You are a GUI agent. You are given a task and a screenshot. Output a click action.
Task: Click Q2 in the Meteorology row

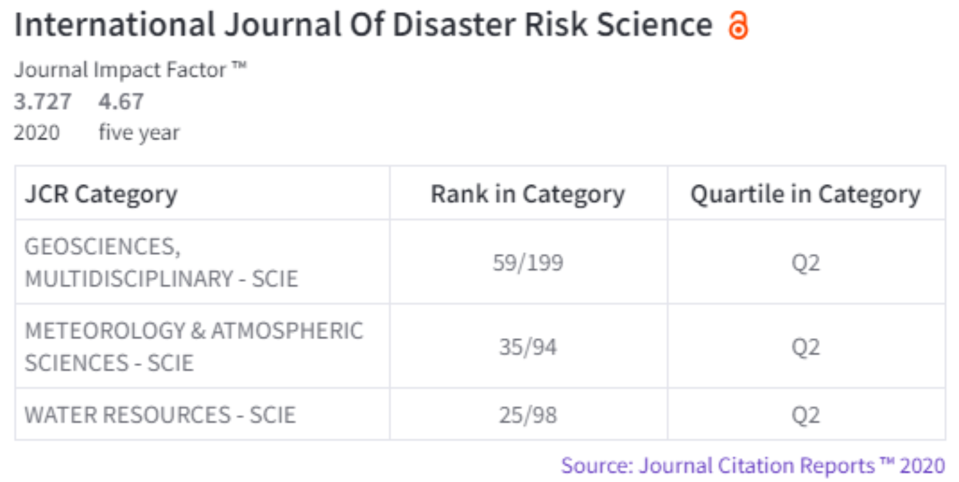tap(805, 347)
